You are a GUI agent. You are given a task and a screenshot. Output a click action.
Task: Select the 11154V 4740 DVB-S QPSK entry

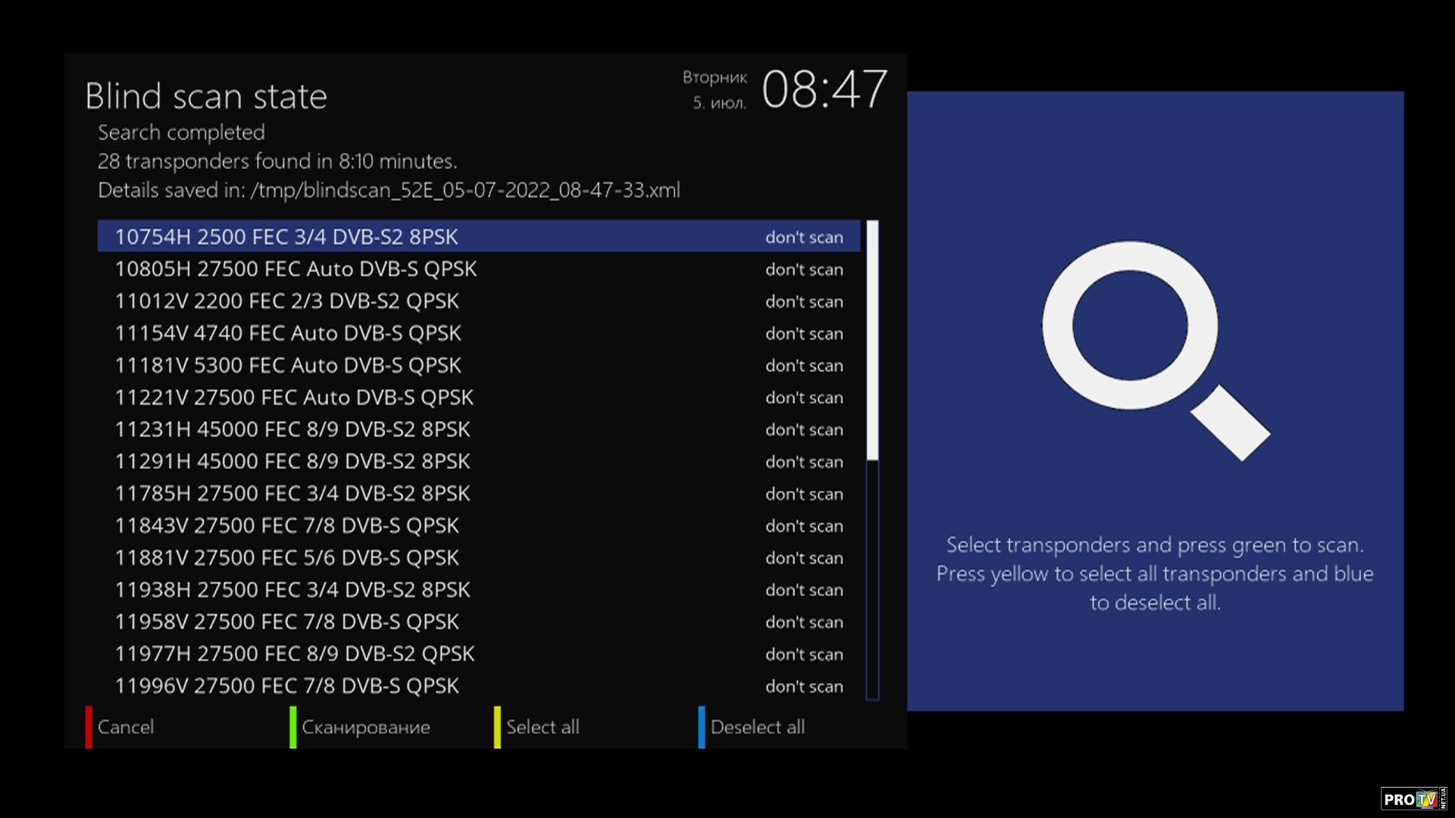click(x=479, y=333)
